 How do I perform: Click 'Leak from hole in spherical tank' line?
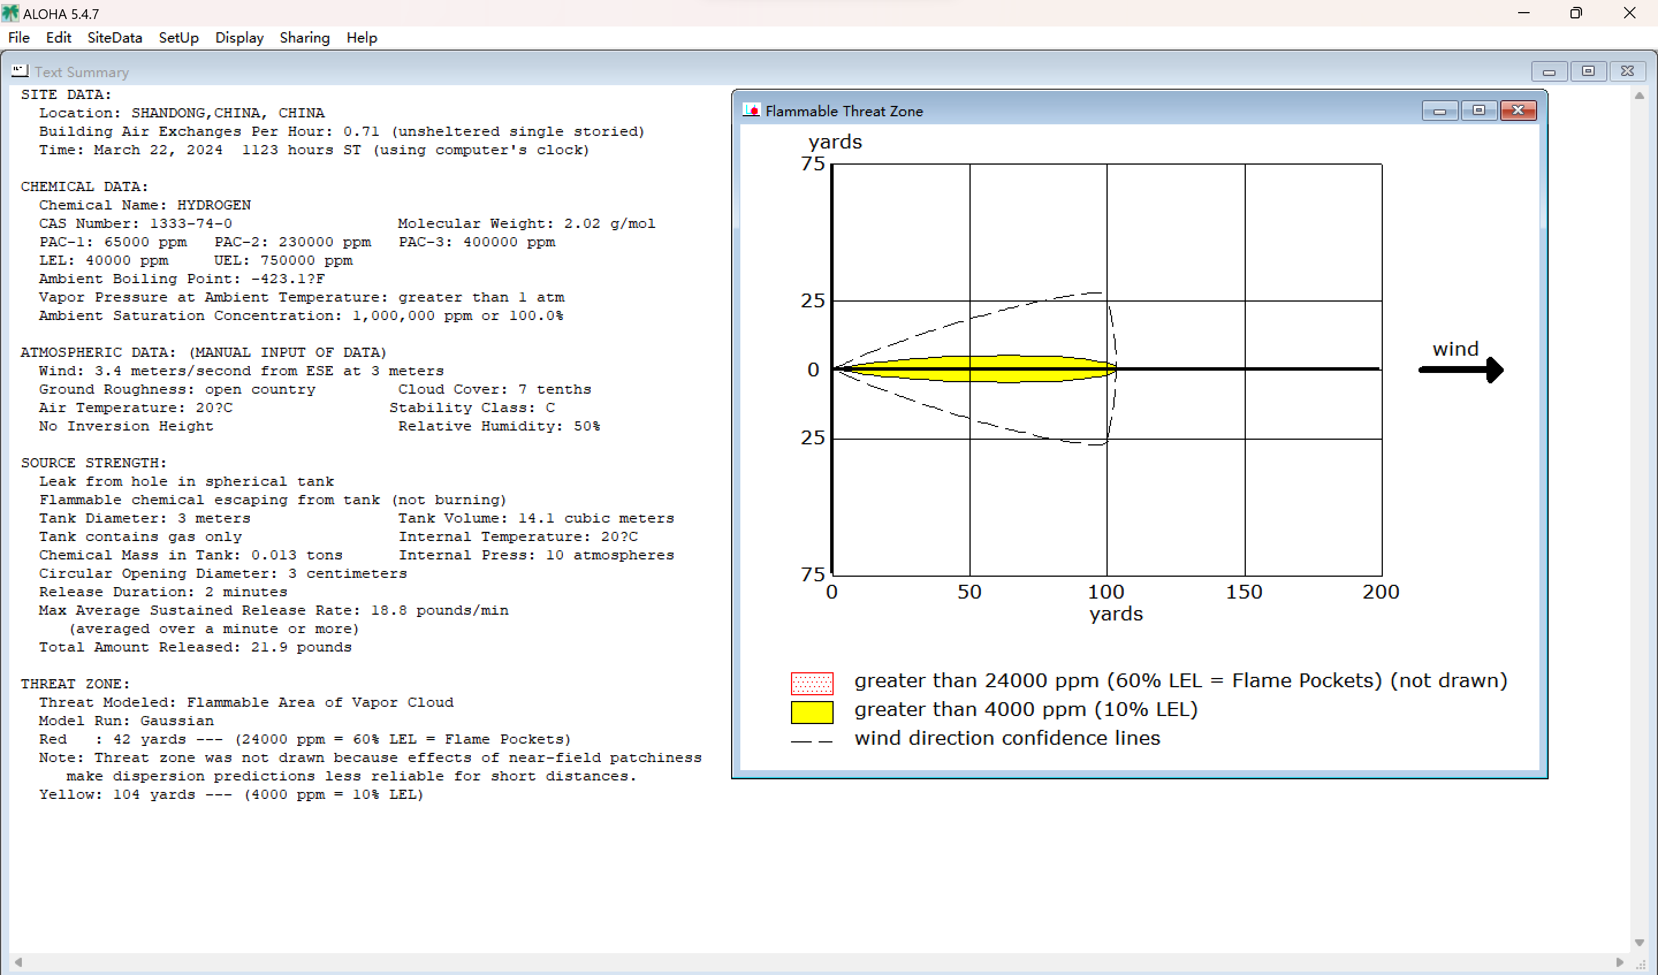tap(186, 482)
